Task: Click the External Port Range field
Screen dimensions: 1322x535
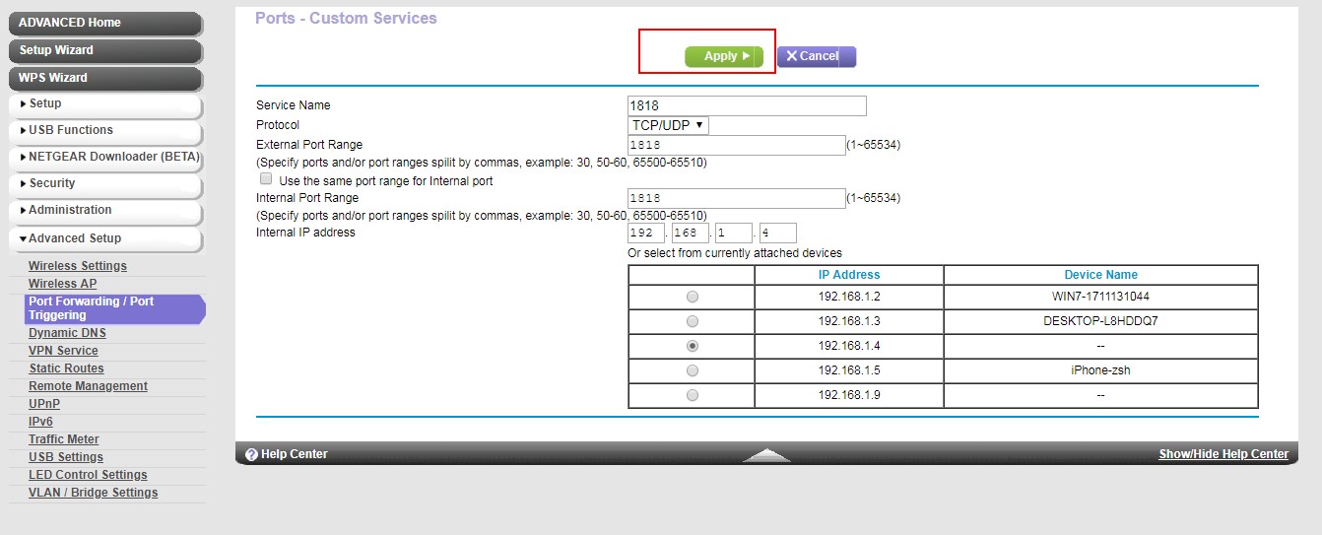Action: [737, 145]
